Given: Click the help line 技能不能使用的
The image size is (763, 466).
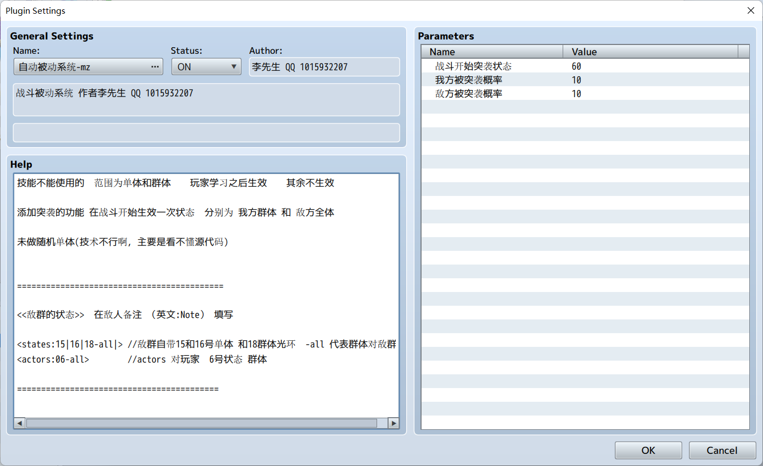Looking at the screenshot, I should pyautogui.click(x=176, y=183).
